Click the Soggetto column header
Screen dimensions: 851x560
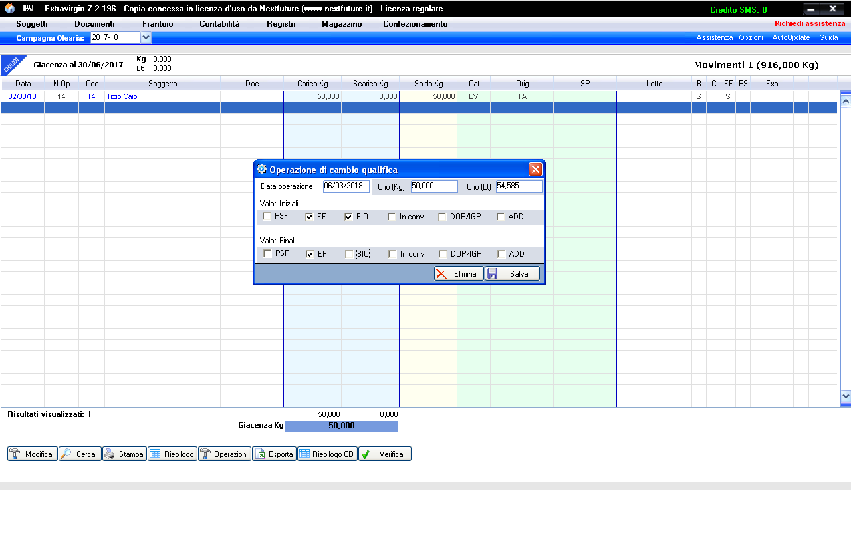click(x=163, y=84)
